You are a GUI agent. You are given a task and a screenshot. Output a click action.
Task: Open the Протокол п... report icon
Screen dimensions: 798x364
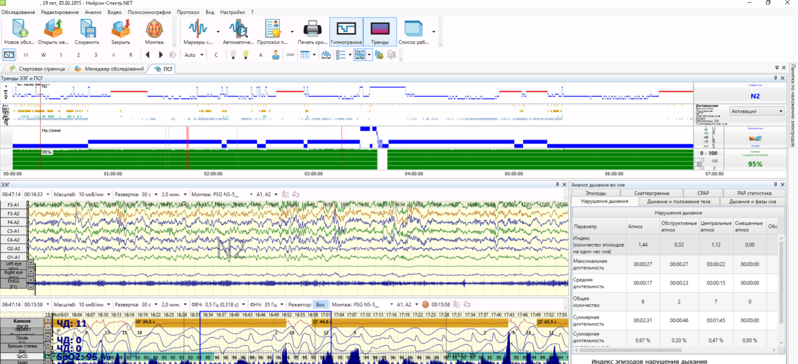coord(273,29)
